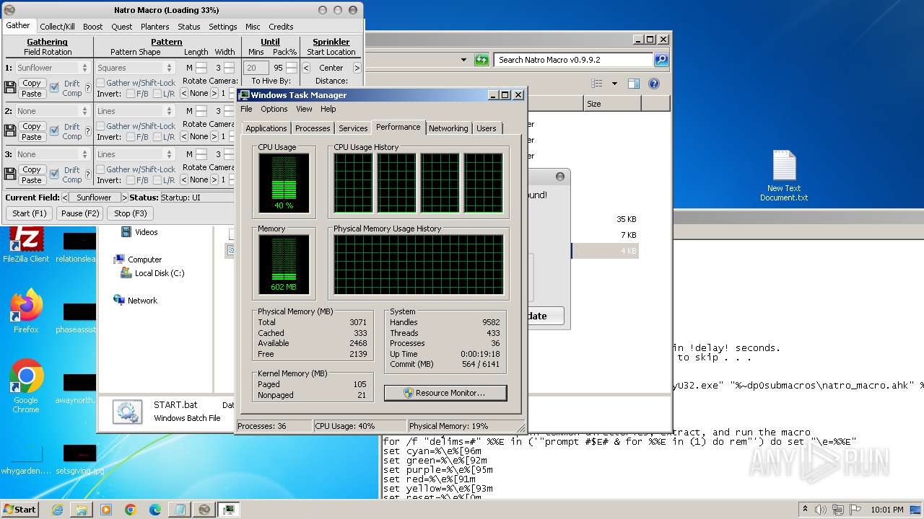The image size is (924, 519).
Task: Open Explorer help question-mark icon
Action: coord(653,84)
